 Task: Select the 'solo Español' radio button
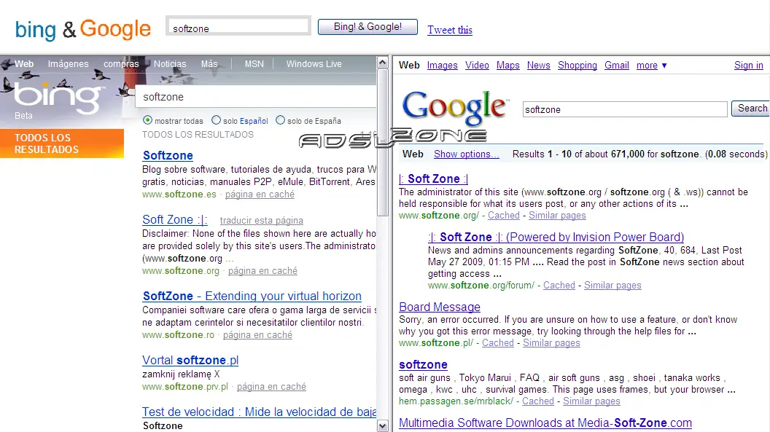tap(216, 120)
